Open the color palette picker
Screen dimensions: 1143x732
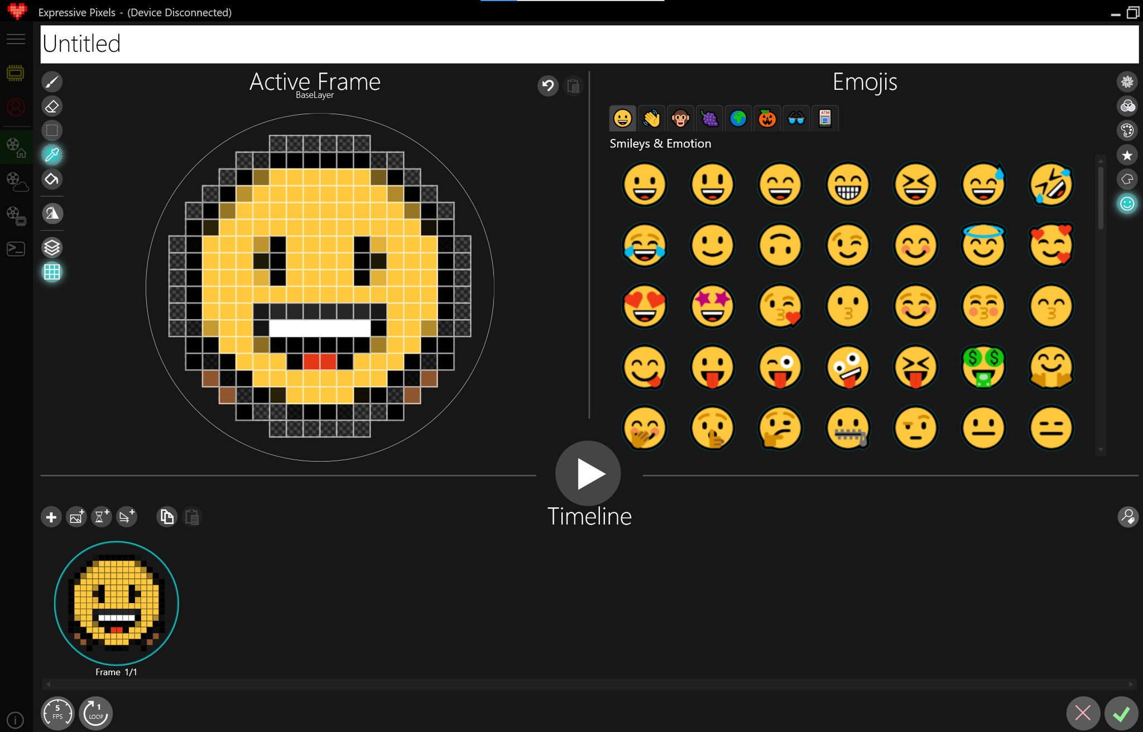pyautogui.click(x=1127, y=131)
